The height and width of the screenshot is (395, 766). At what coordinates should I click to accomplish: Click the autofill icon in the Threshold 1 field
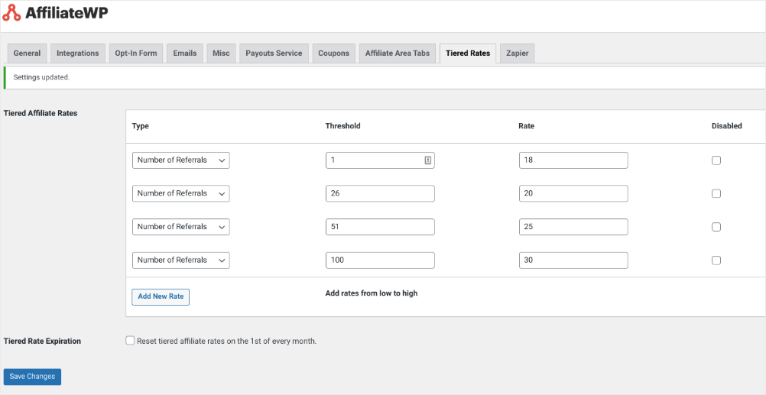pyautogui.click(x=427, y=160)
